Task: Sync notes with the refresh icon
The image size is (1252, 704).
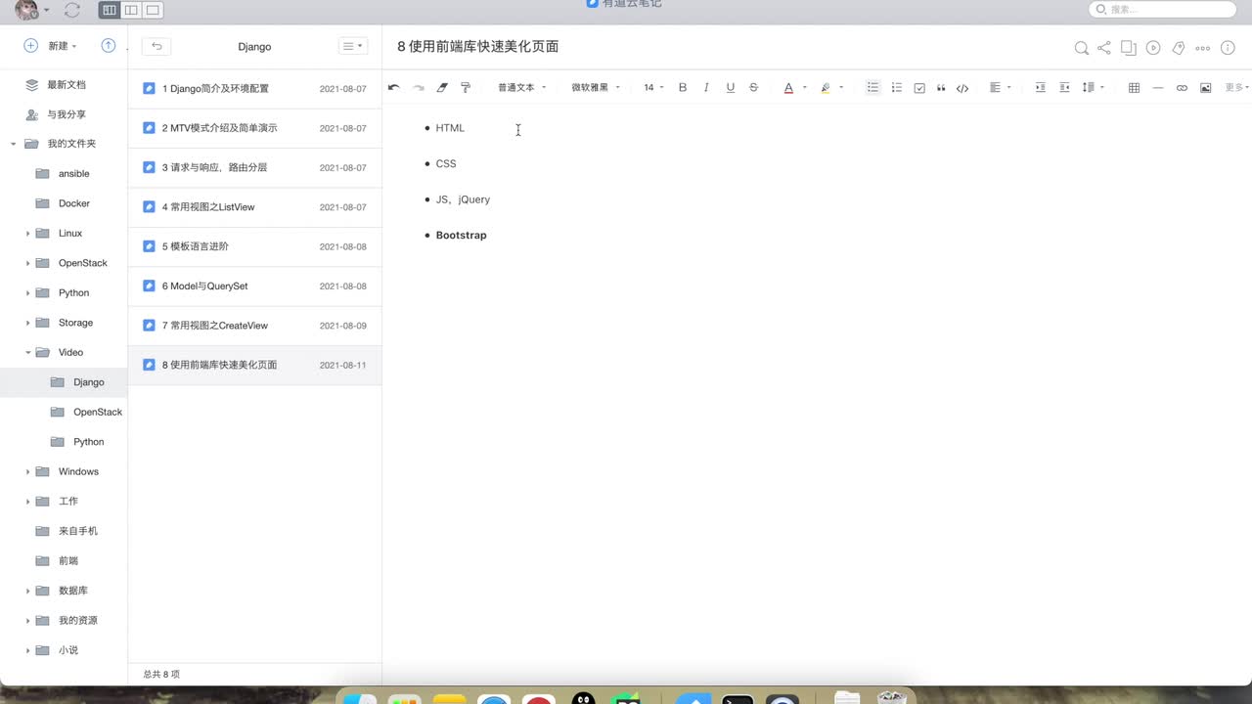Action: (x=71, y=10)
